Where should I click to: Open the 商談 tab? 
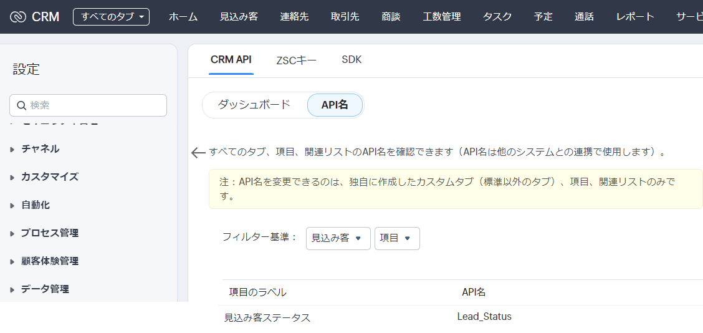pyautogui.click(x=391, y=17)
